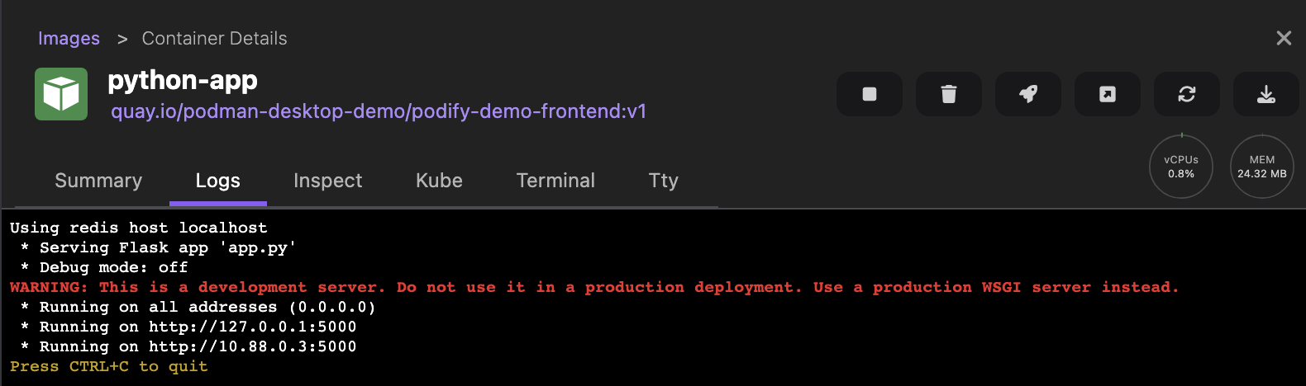
Task: Go to the Terminal tab
Action: 555,181
